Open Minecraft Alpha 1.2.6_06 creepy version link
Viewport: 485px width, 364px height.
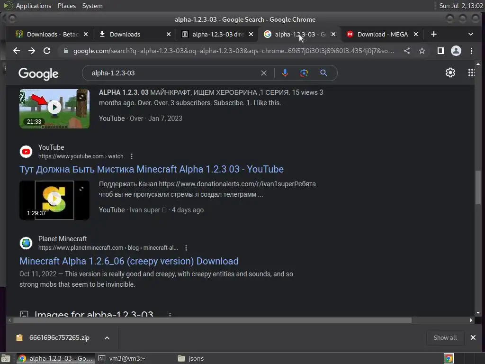click(129, 261)
